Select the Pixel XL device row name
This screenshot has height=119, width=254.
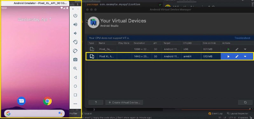106,57
